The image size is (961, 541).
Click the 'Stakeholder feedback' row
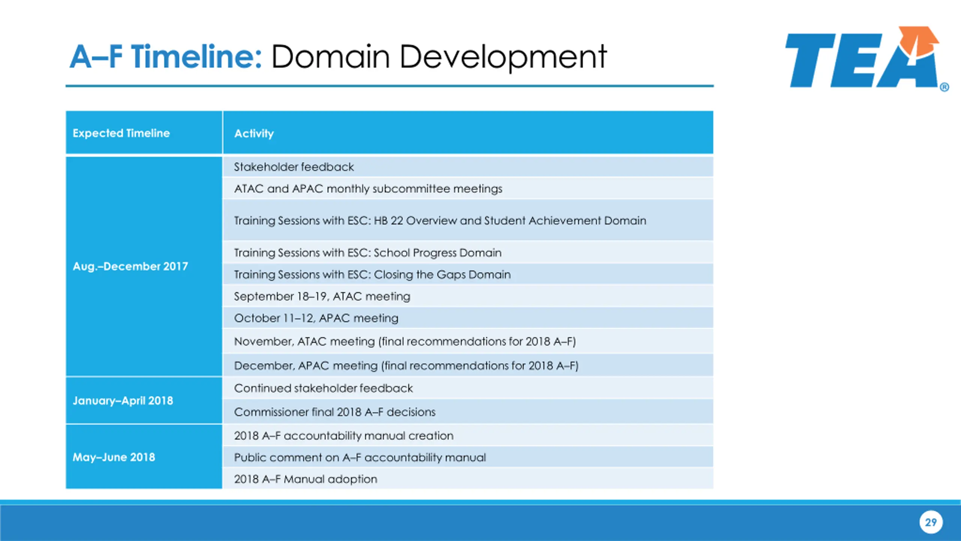(x=468, y=167)
